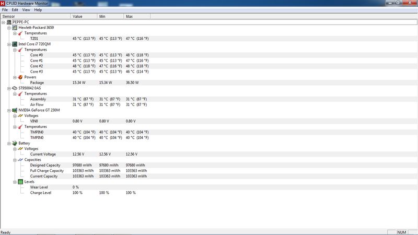Click the Min column header
The height and width of the screenshot is (235, 418).
110,17
